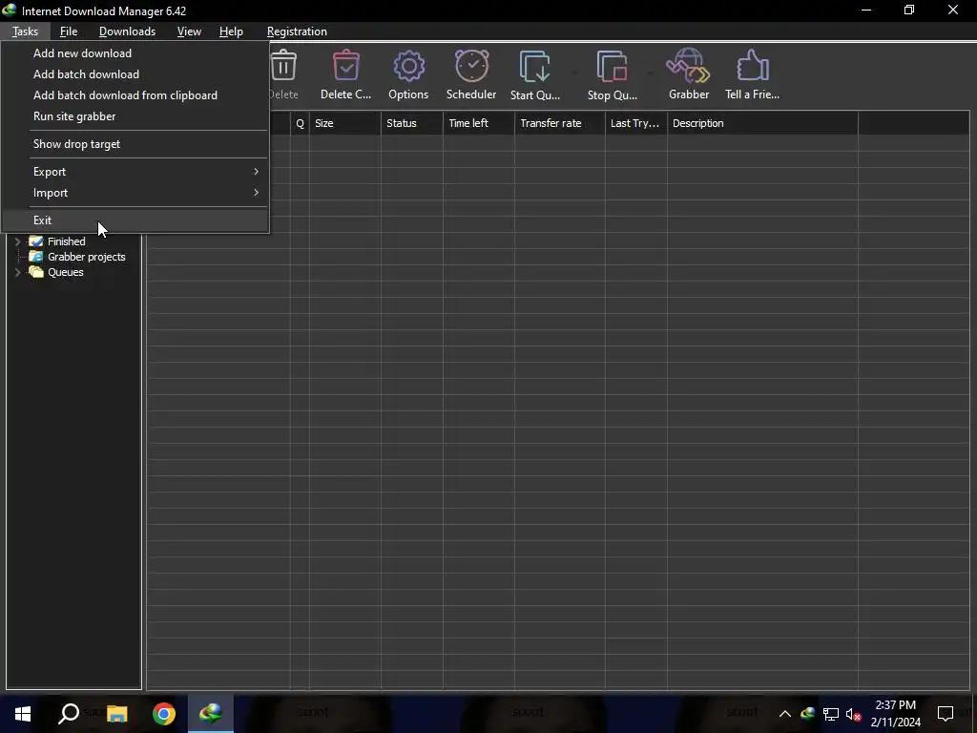The image size is (977, 733).
Task: Select the Grabber projects tree label
Action: point(87,257)
